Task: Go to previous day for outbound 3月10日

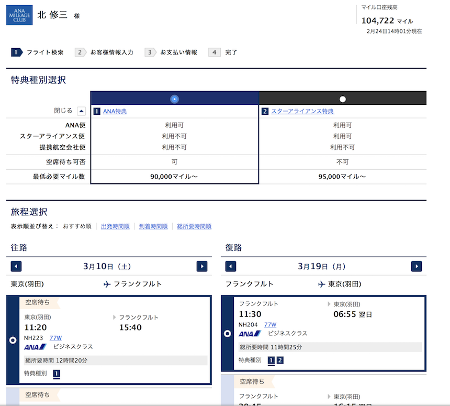Action: click(x=16, y=266)
